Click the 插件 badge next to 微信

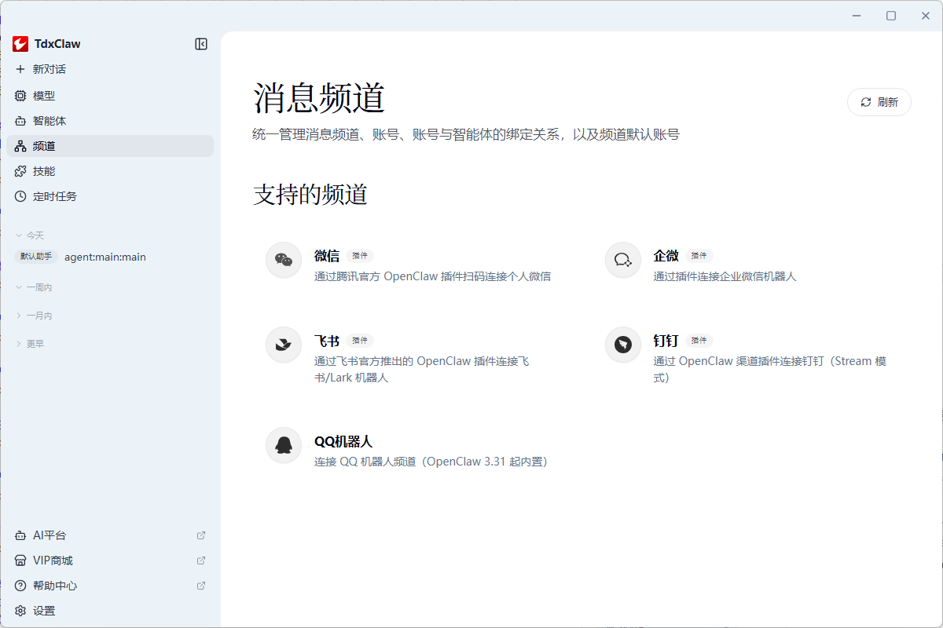(x=360, y=256)
